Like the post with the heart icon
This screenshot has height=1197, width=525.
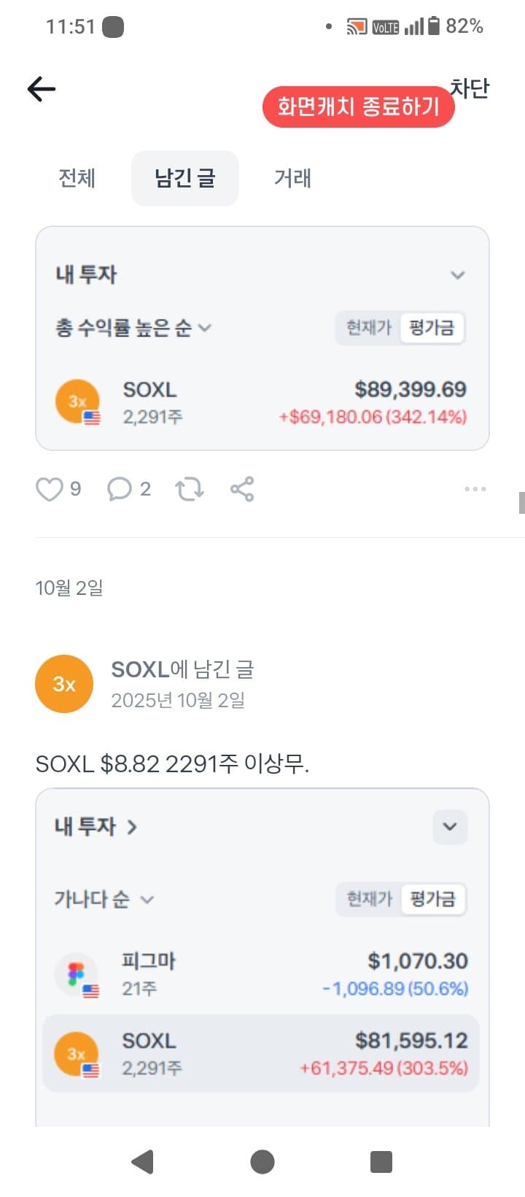coord(49,489)
